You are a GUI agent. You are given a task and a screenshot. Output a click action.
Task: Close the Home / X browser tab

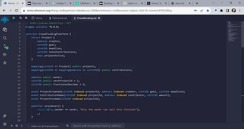(166, 3)
